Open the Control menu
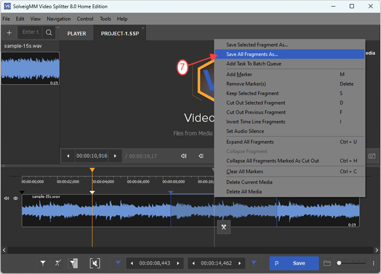This screenshot has height=274, width=381. [85, 19]
